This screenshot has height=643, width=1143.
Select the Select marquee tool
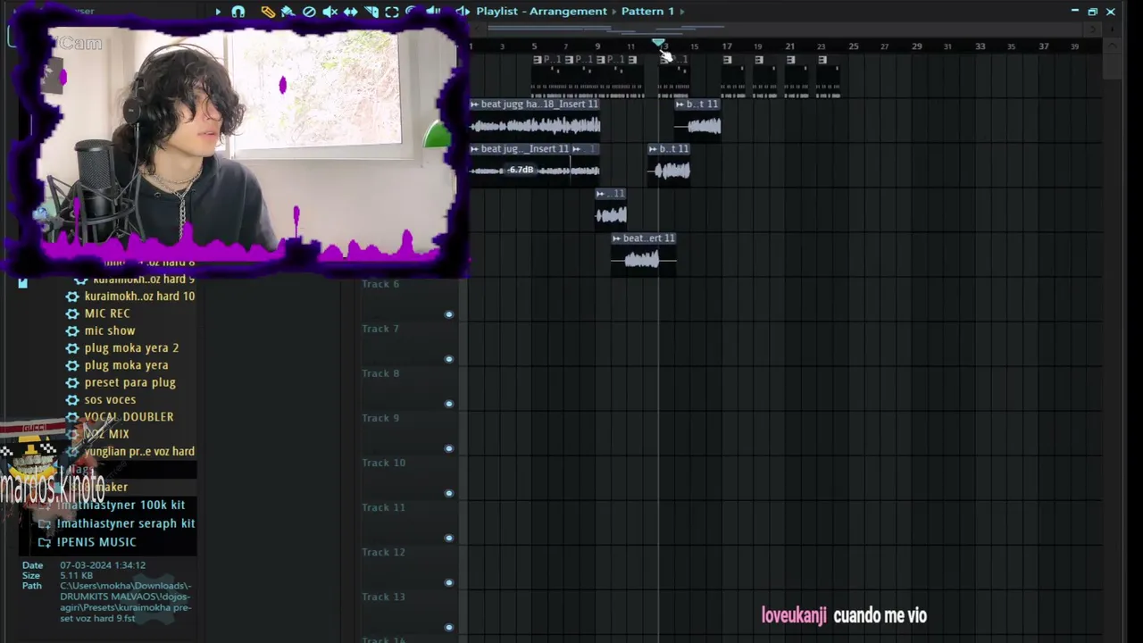(392, 12)
